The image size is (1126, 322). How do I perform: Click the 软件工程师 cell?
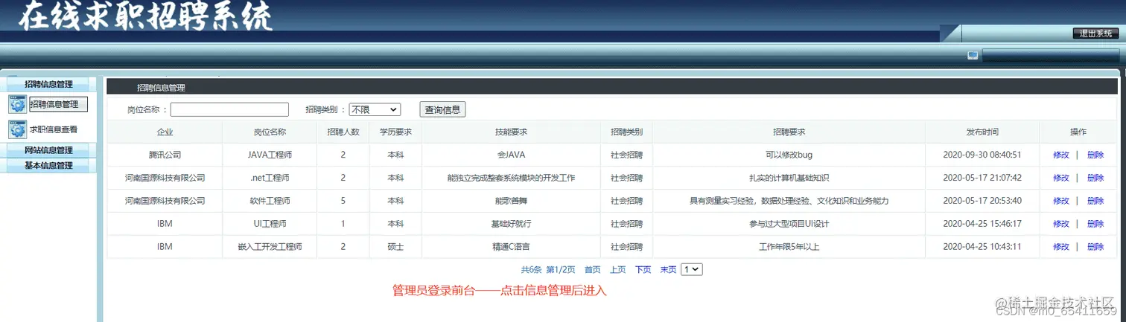270,201
